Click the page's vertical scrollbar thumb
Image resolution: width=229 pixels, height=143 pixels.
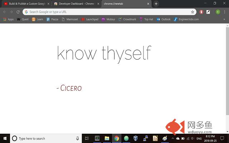228,71
